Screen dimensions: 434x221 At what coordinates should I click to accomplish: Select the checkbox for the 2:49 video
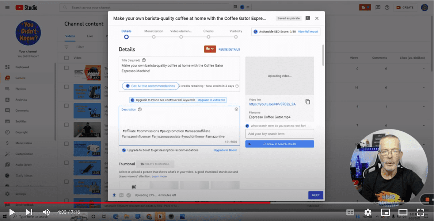coord(66,182)
